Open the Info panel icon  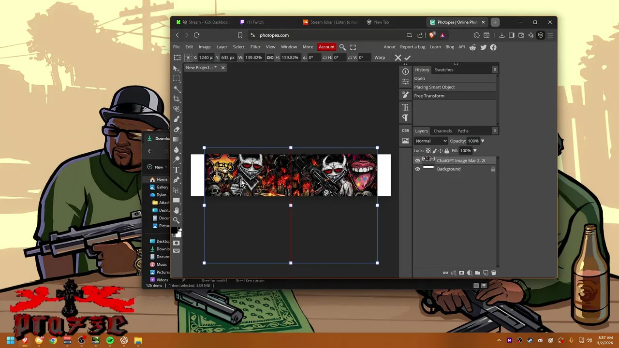pyautogui.click(x=405, y=72)
